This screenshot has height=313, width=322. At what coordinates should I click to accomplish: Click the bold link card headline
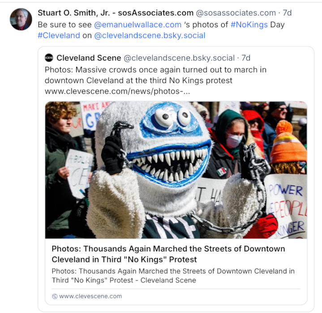pyautogui.click(x=168, y=254)
